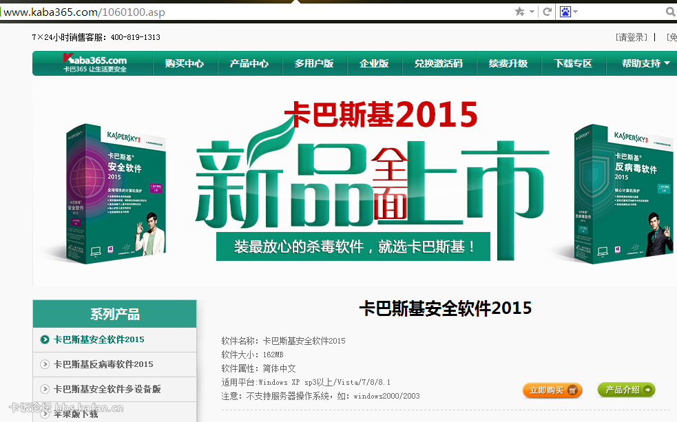Click the 软件属性: 简体中文 text
This screenshot has width=677, height=422.
click(259, 368)
